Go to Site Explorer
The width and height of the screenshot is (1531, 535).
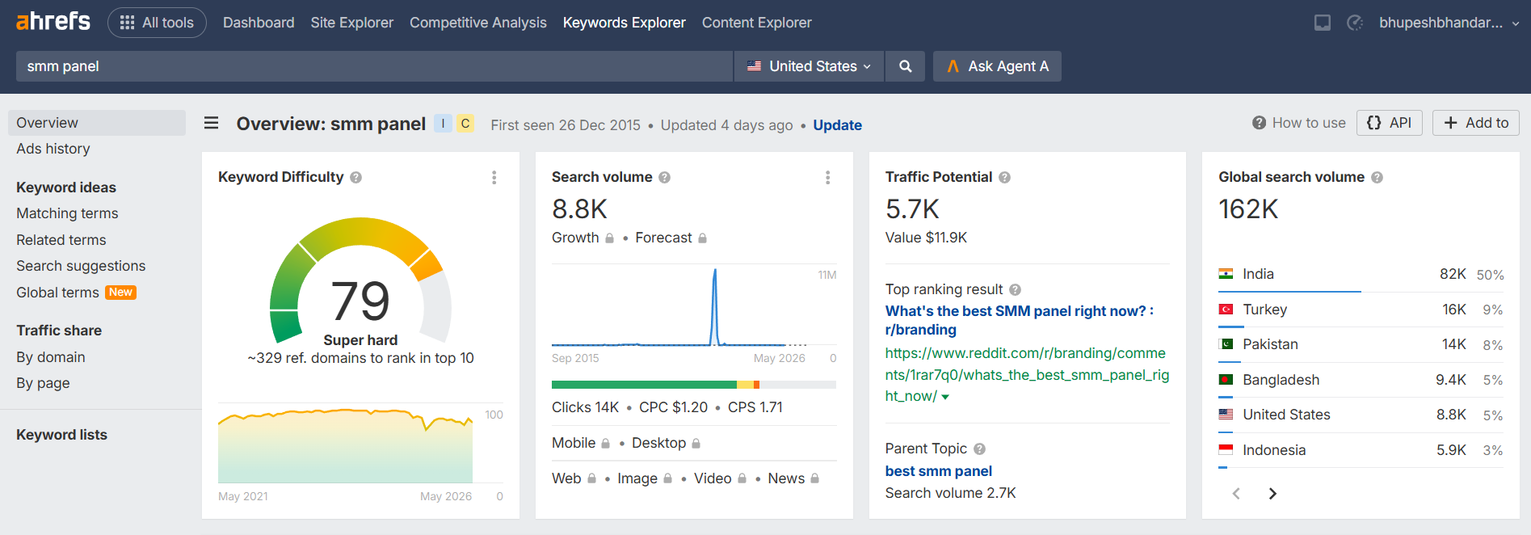point(352,23)
